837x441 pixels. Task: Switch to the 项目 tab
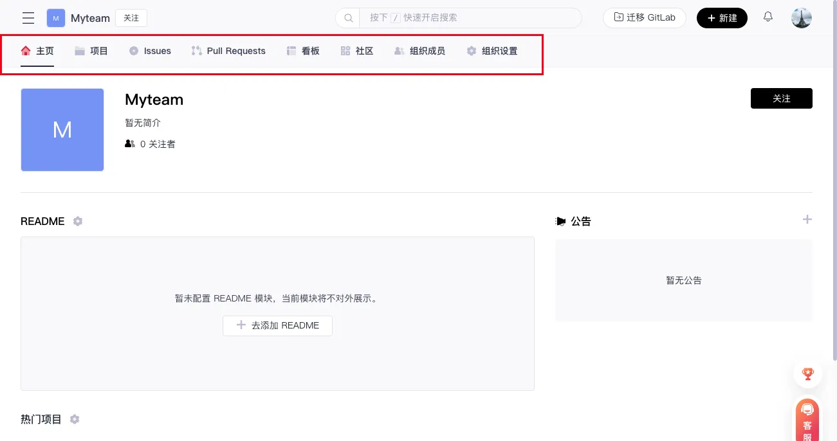91,51
